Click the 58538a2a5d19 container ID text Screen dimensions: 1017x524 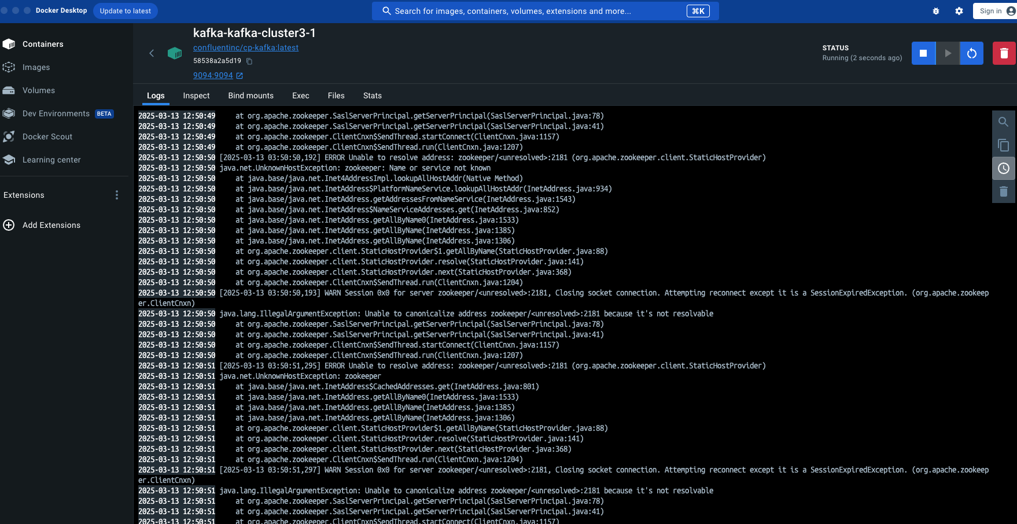pos(217,61)
